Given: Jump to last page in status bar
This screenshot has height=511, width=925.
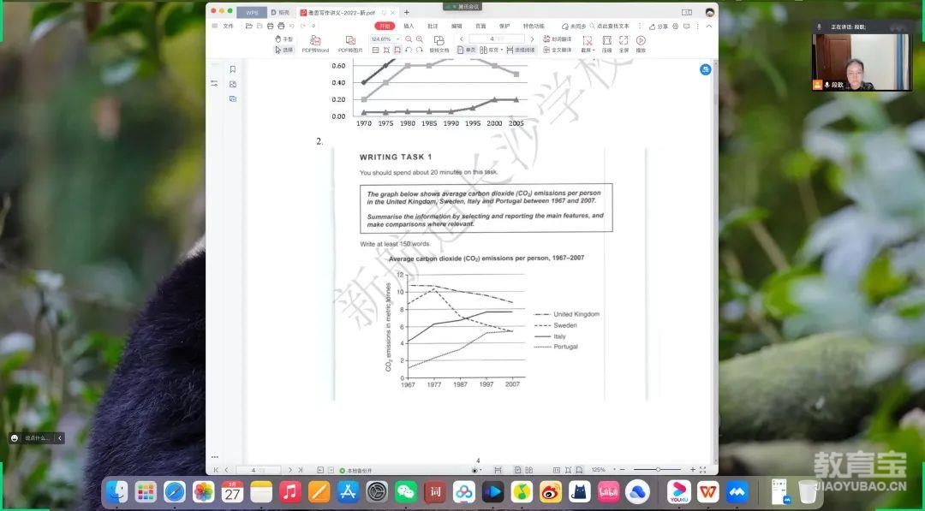Looking at the screenshot, I should click(x=301, y=470).
